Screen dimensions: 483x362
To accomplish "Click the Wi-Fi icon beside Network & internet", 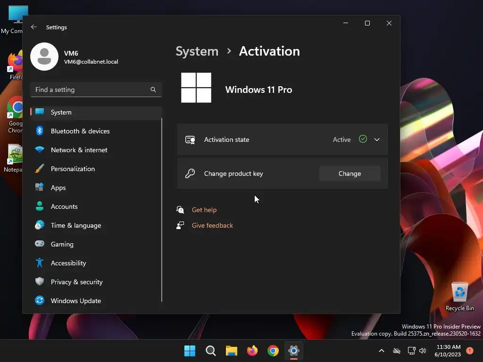I will pyautogui.click(x=40, y=150).
